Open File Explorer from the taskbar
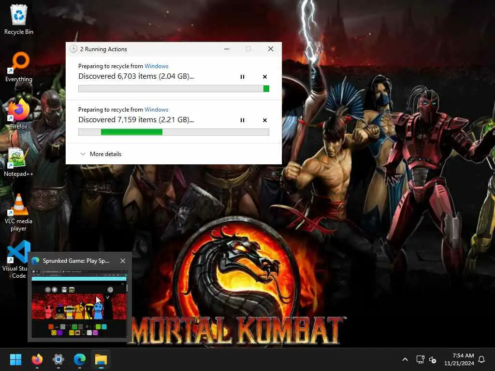Screen dimensions: 495x371 coord(101,359)
